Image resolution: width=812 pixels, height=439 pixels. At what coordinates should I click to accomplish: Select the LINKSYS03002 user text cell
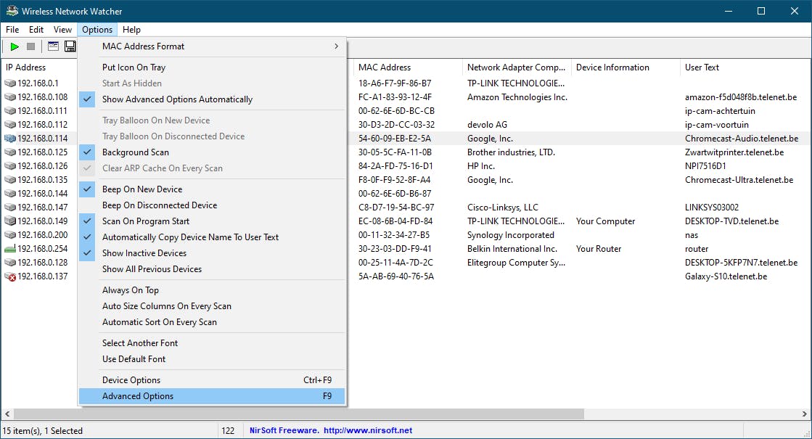(x=712, y=208)
